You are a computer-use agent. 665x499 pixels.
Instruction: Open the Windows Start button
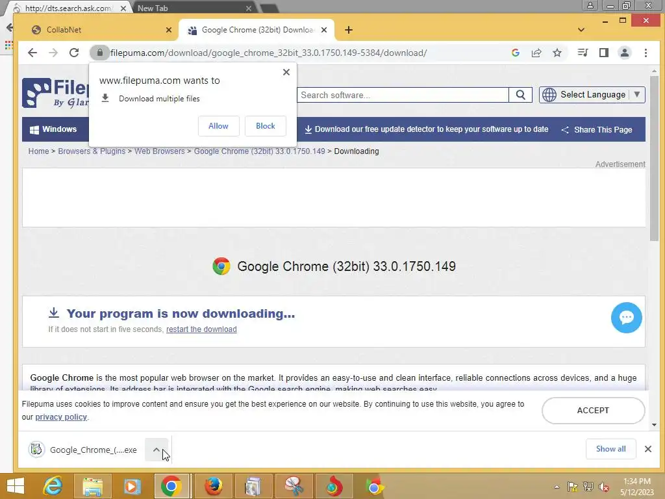pos(16,486)
